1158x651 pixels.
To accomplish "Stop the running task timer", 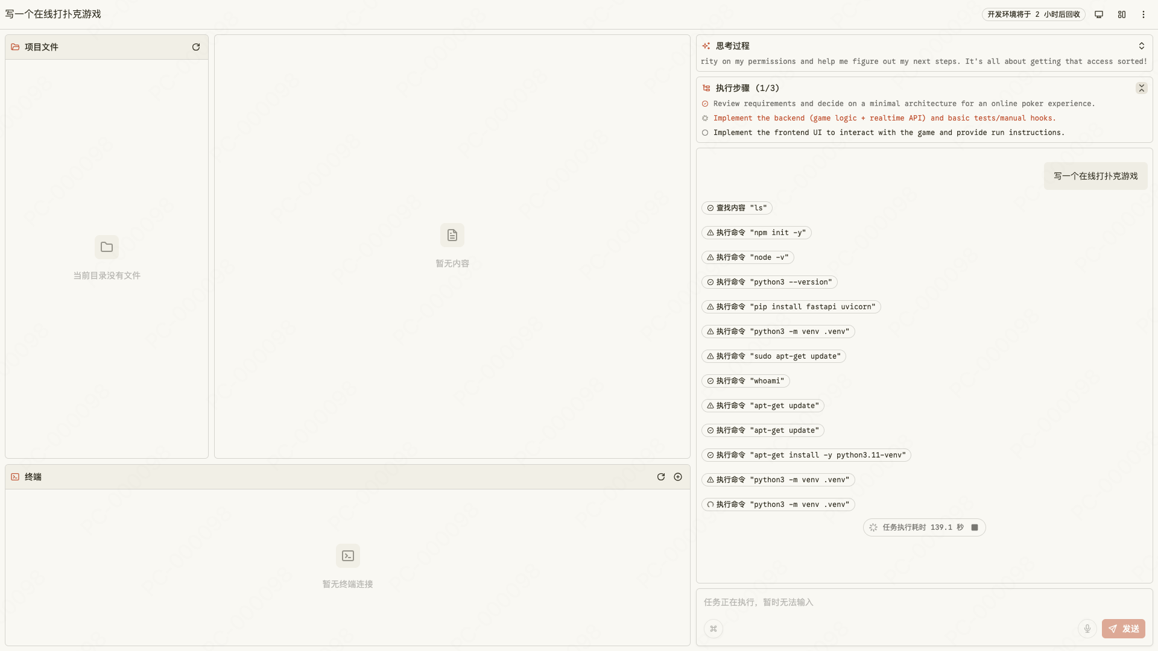I will (x=975, y=527).
